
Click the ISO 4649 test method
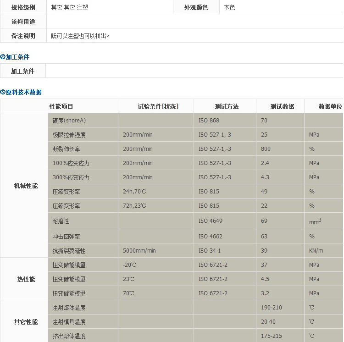coord(211,221)
